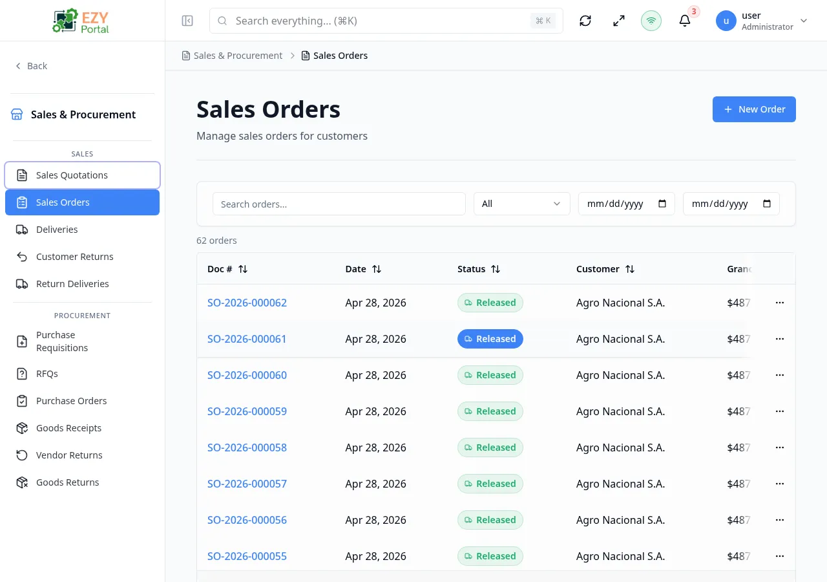827x582 pixels.
Task: Click the second mm/dd/yyyy date field
Action: click(x=731, y=204)
